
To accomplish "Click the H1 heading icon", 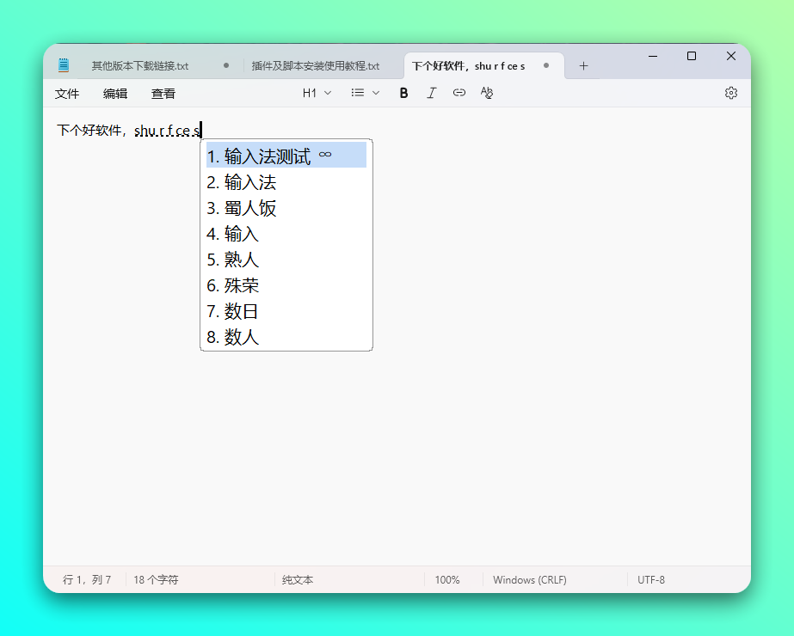I will pos(310,93).
